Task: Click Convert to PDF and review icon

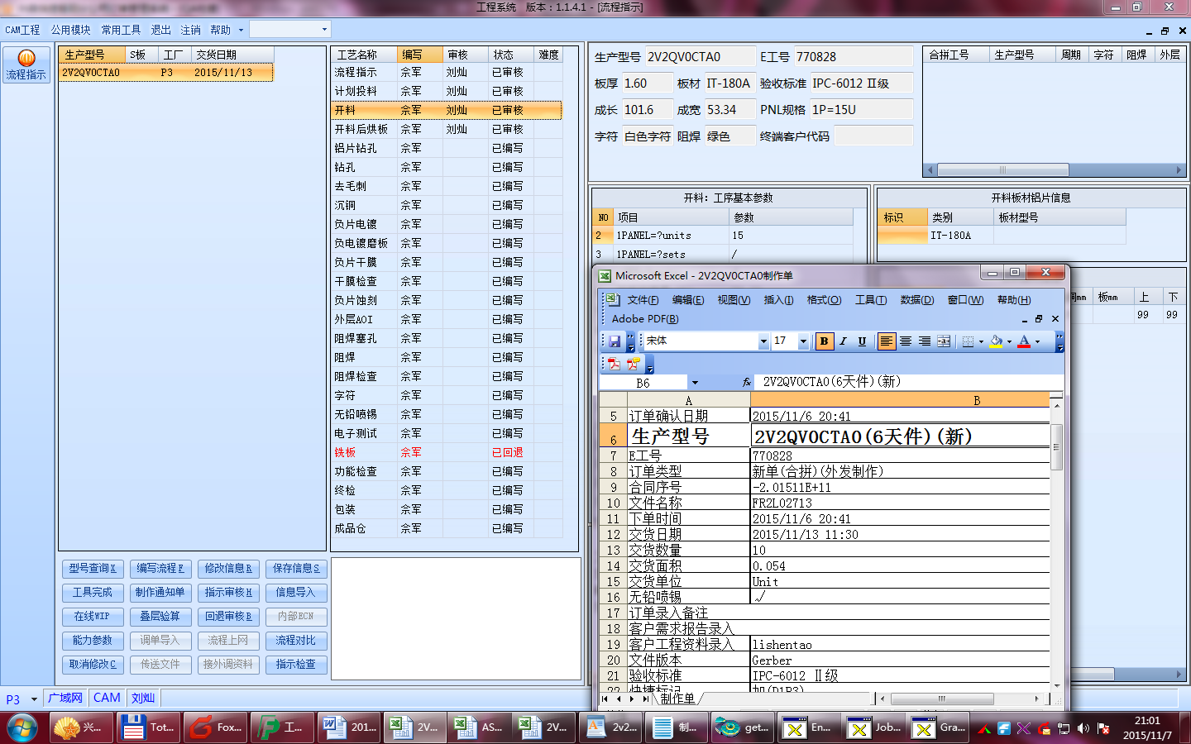Action: click(634, 363)
